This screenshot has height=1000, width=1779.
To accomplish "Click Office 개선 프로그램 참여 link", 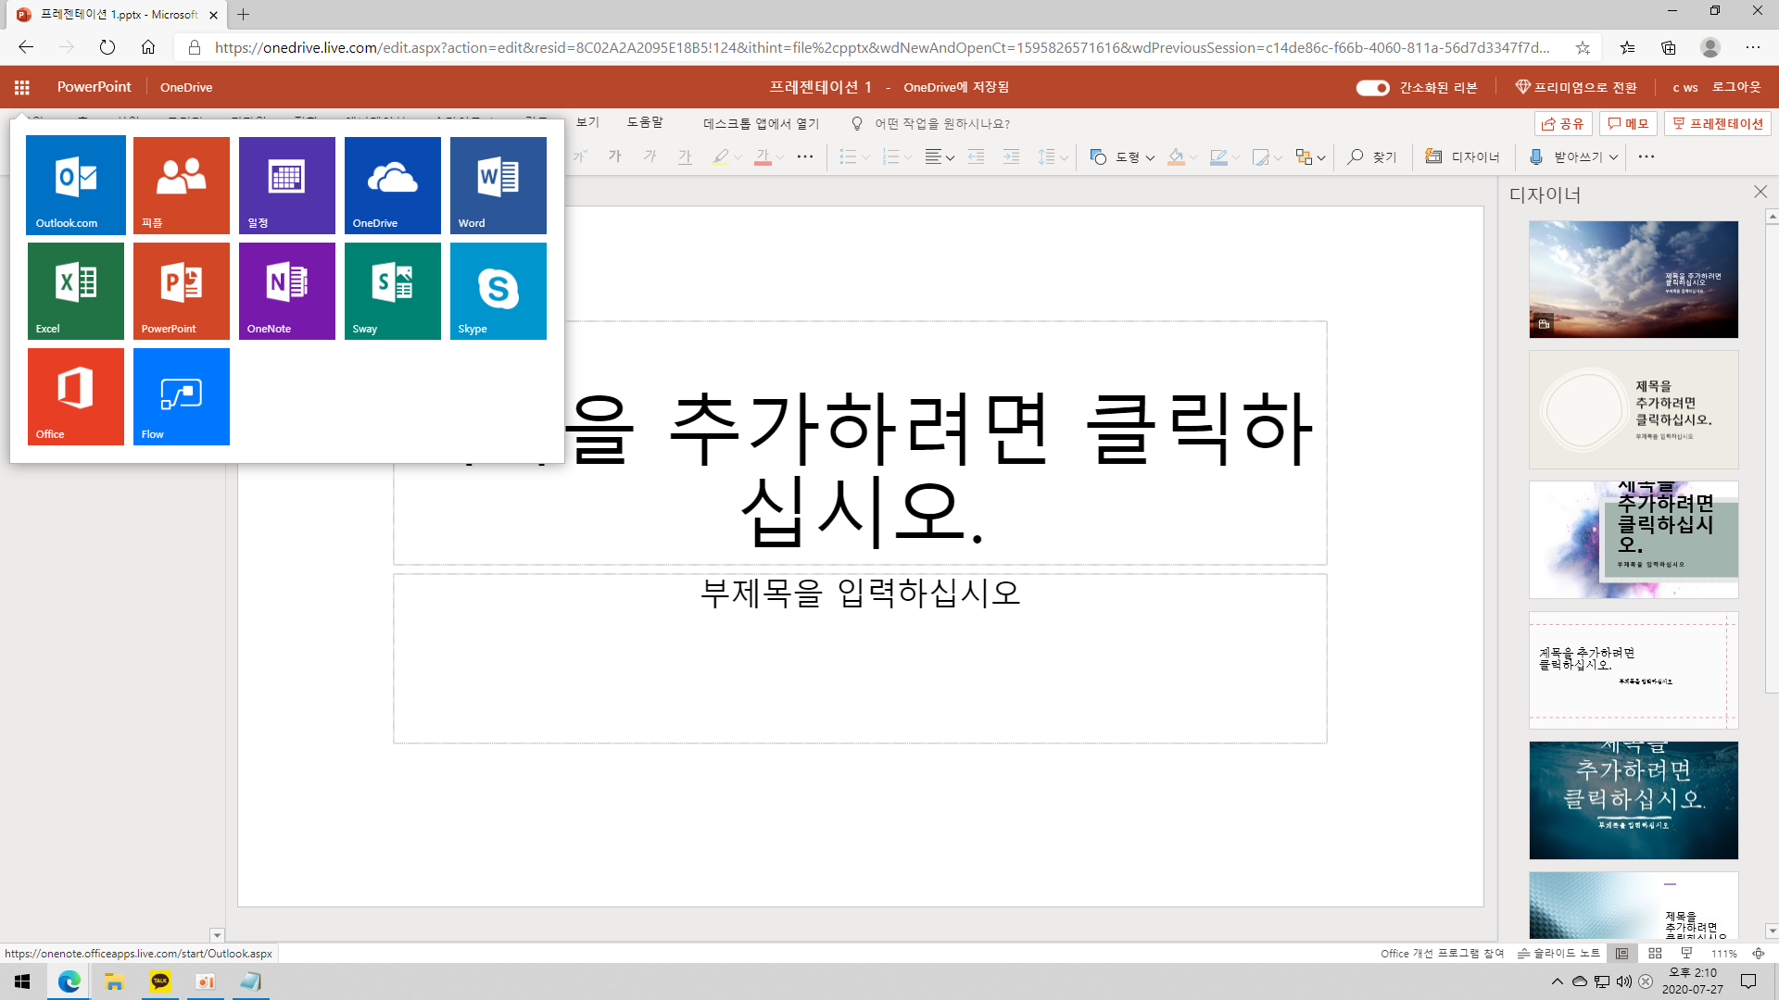I will click(1442, 953).
